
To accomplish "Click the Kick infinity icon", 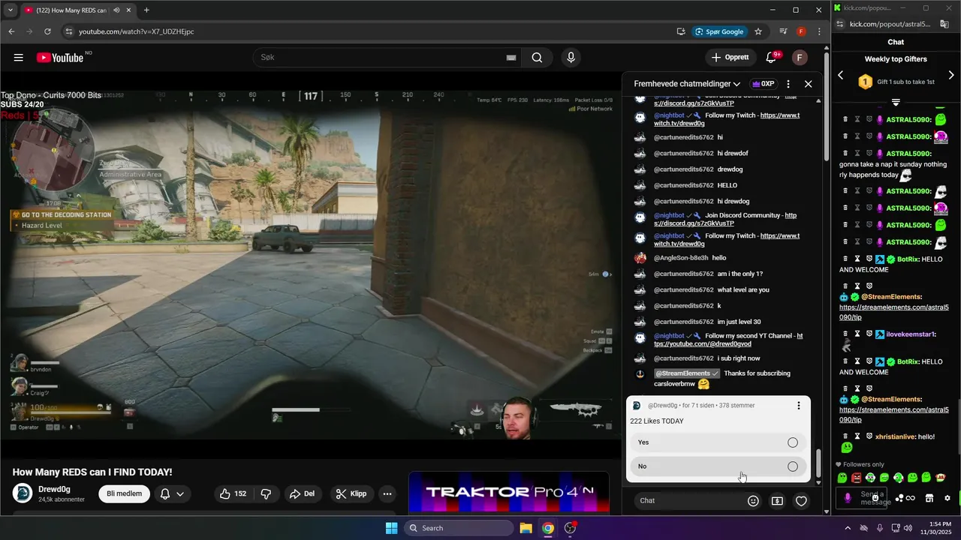I will 910,498.
